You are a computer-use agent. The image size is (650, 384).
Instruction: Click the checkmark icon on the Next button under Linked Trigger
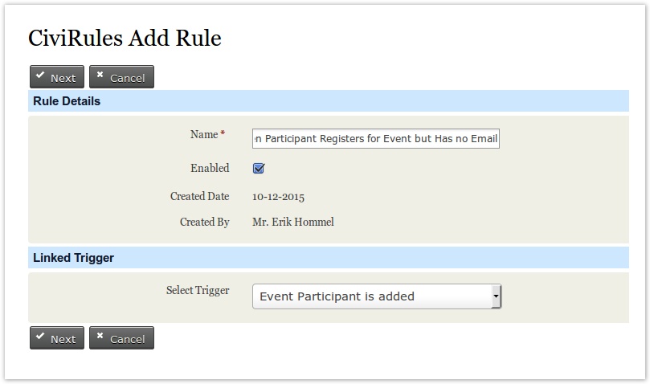click(40, 337)
